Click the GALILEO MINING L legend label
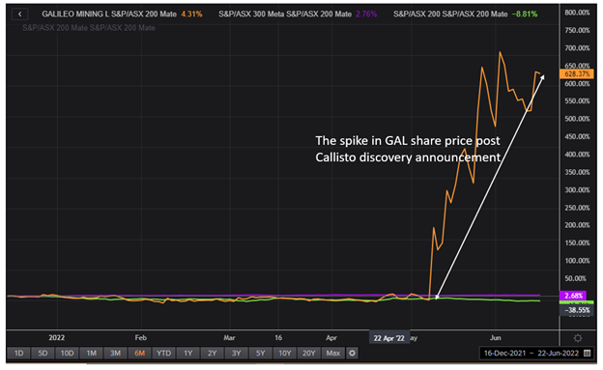This screenshot has height=370, width=603. pos(109,14)
